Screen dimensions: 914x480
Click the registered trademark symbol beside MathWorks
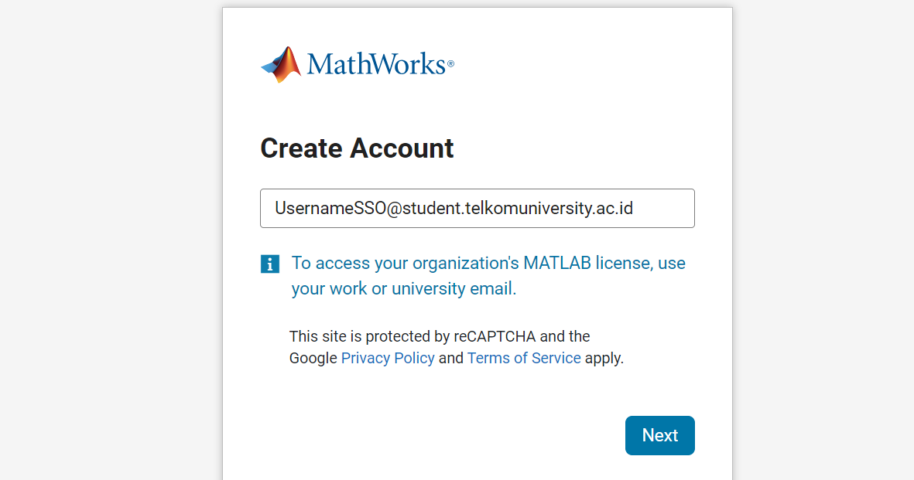tap(450, 63)
